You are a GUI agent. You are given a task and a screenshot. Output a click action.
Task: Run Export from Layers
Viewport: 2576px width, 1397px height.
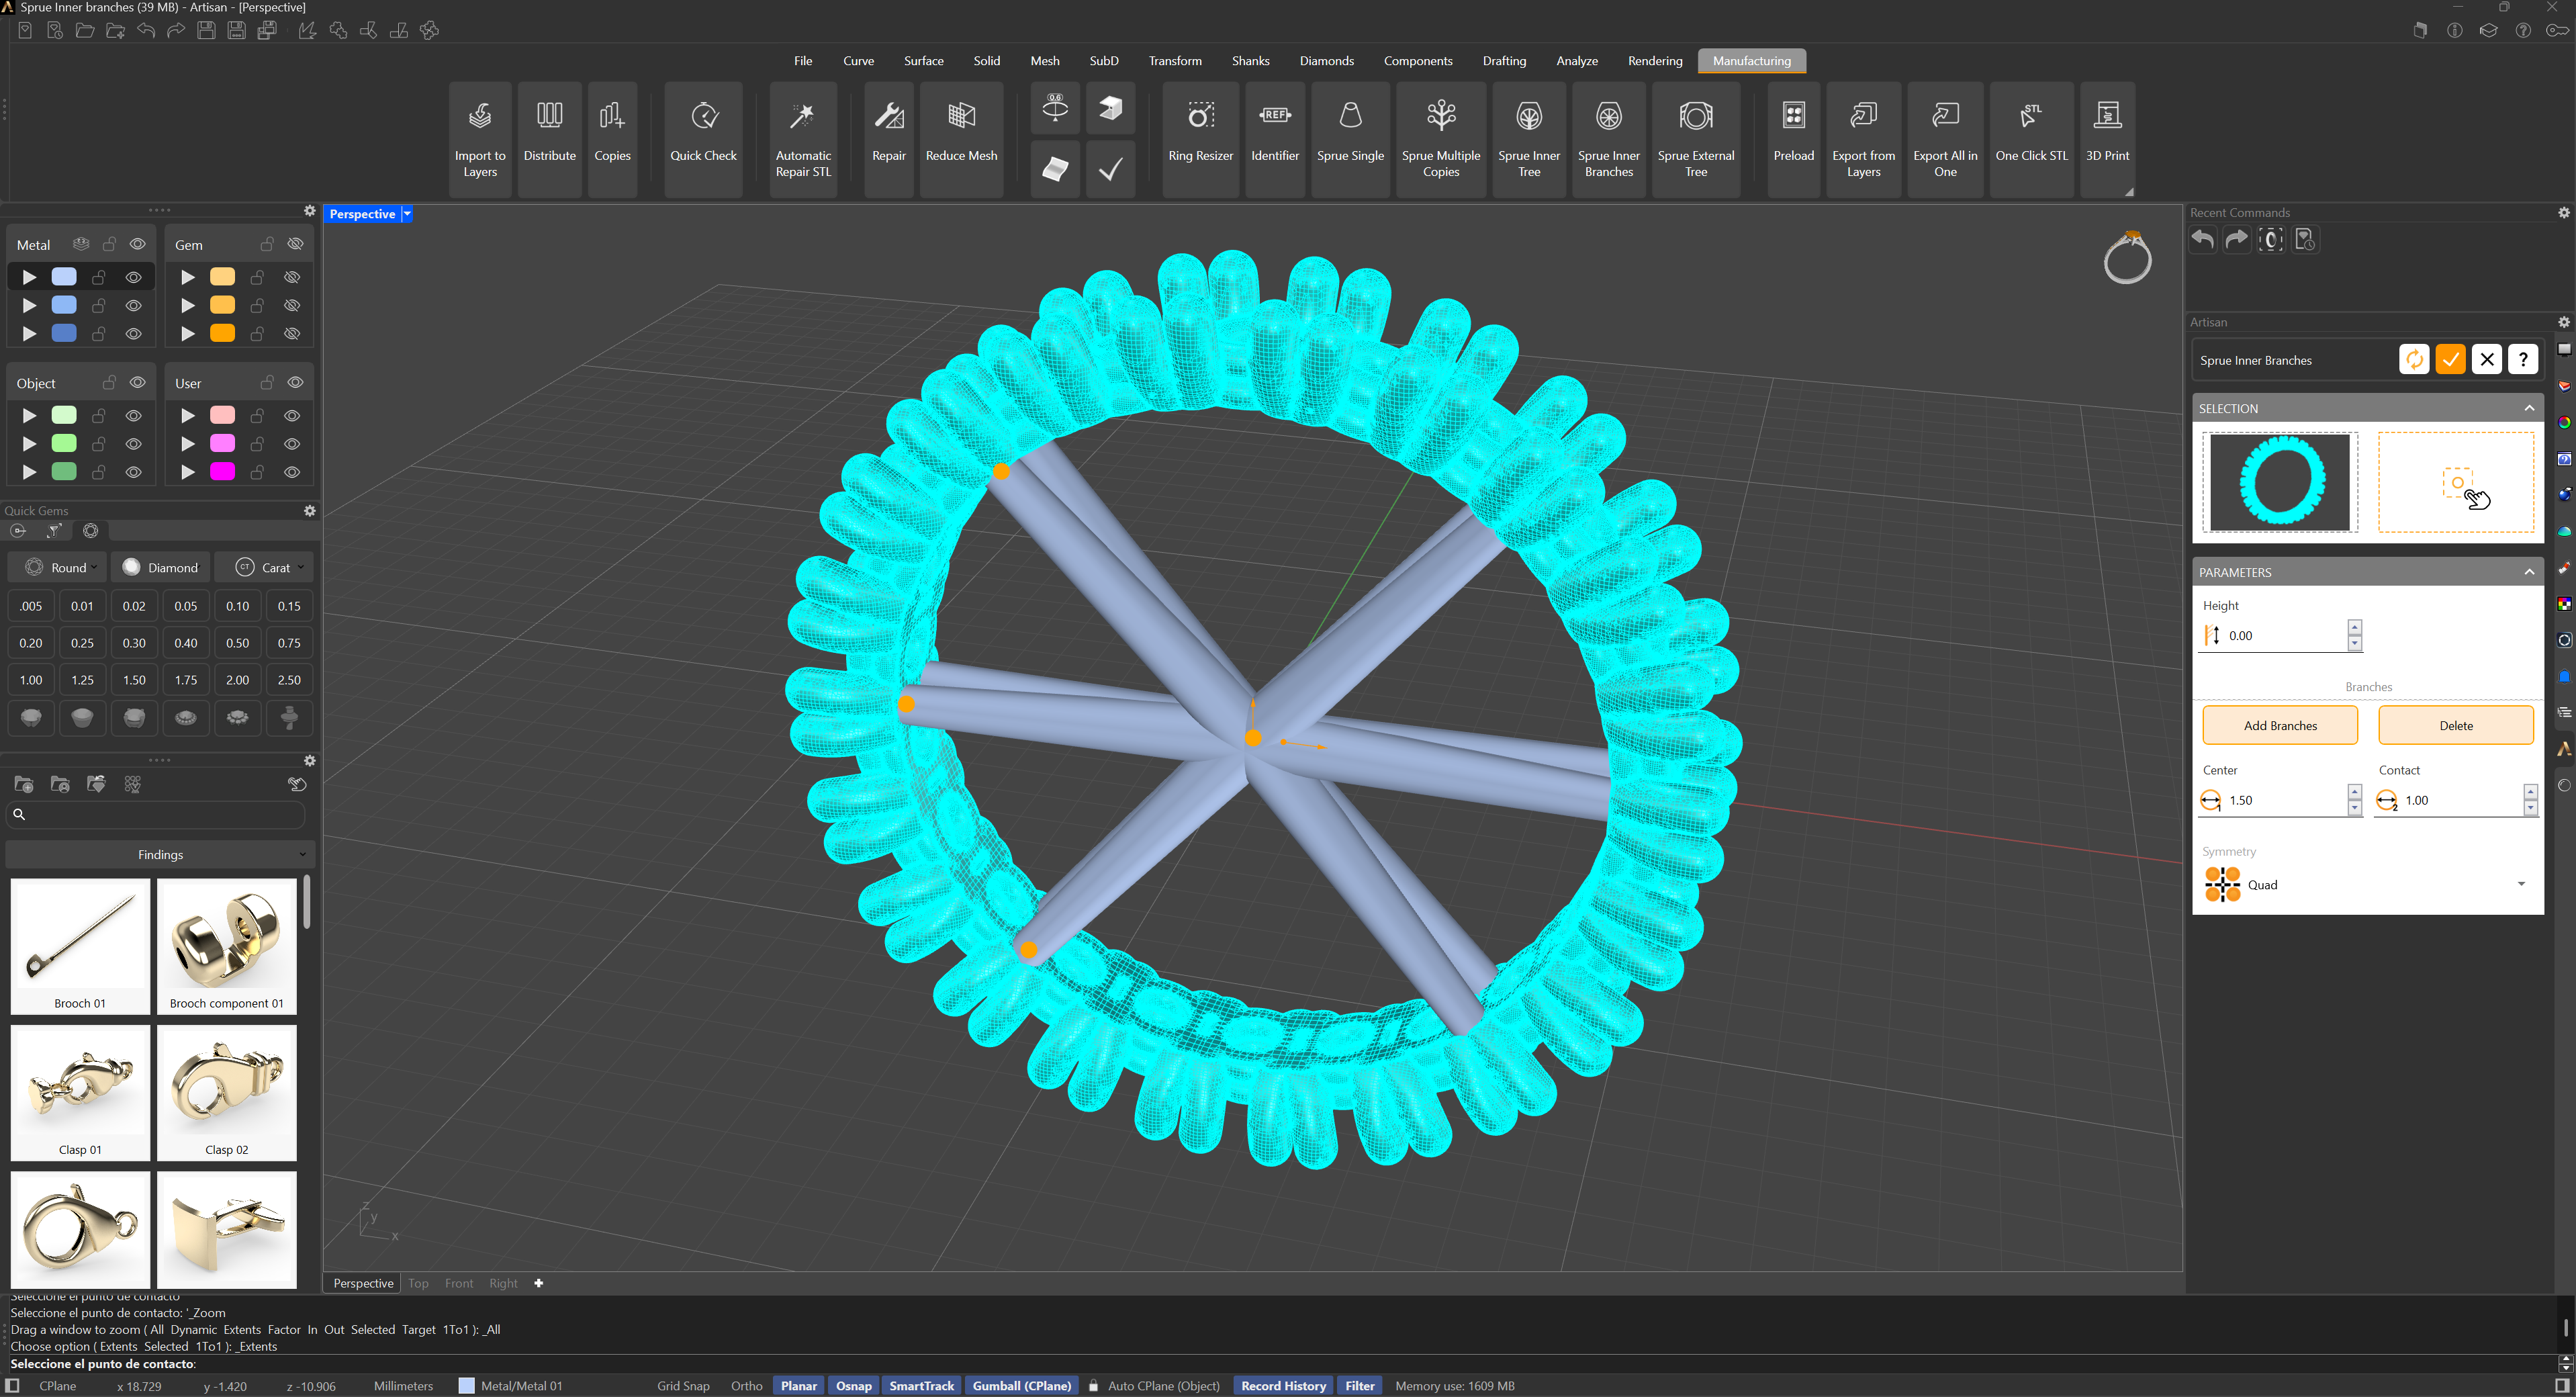(1863, 139)
